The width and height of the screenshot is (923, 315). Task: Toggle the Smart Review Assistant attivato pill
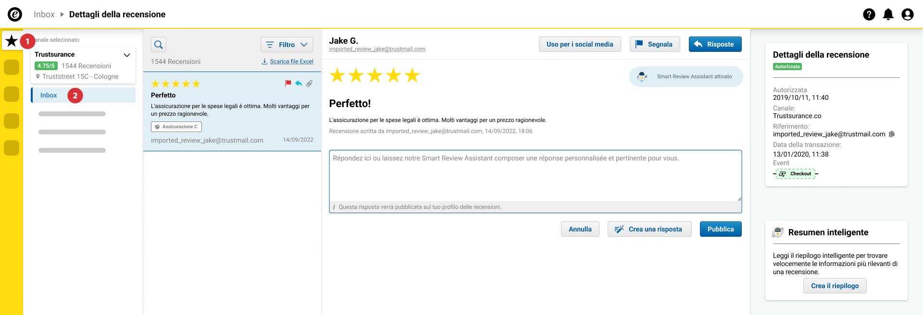[686, 76]
